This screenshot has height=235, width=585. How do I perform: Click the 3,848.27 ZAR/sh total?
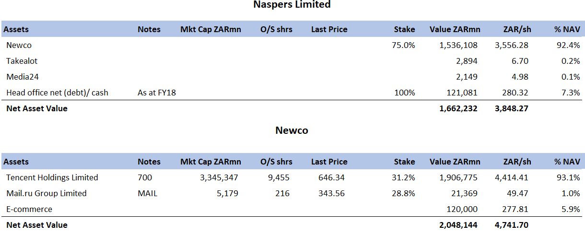[x=511, y=108]
